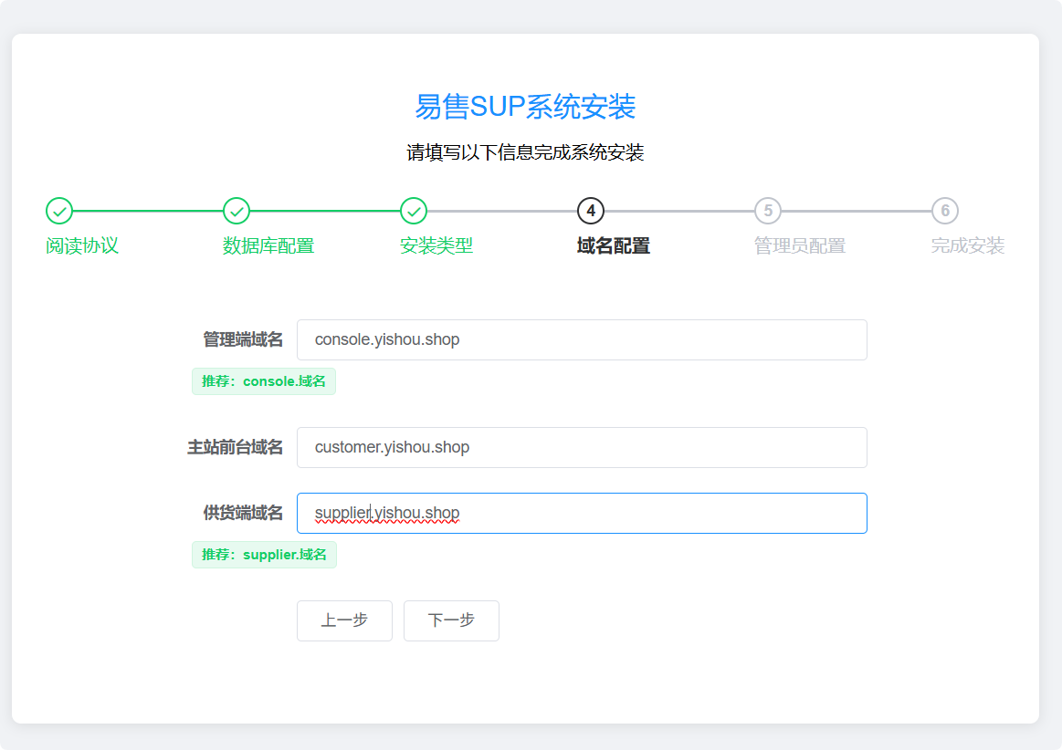This screenshot has width=1062, height=750.
Task: Click the green check icon above 安装类型
Action: click(413, 210)
